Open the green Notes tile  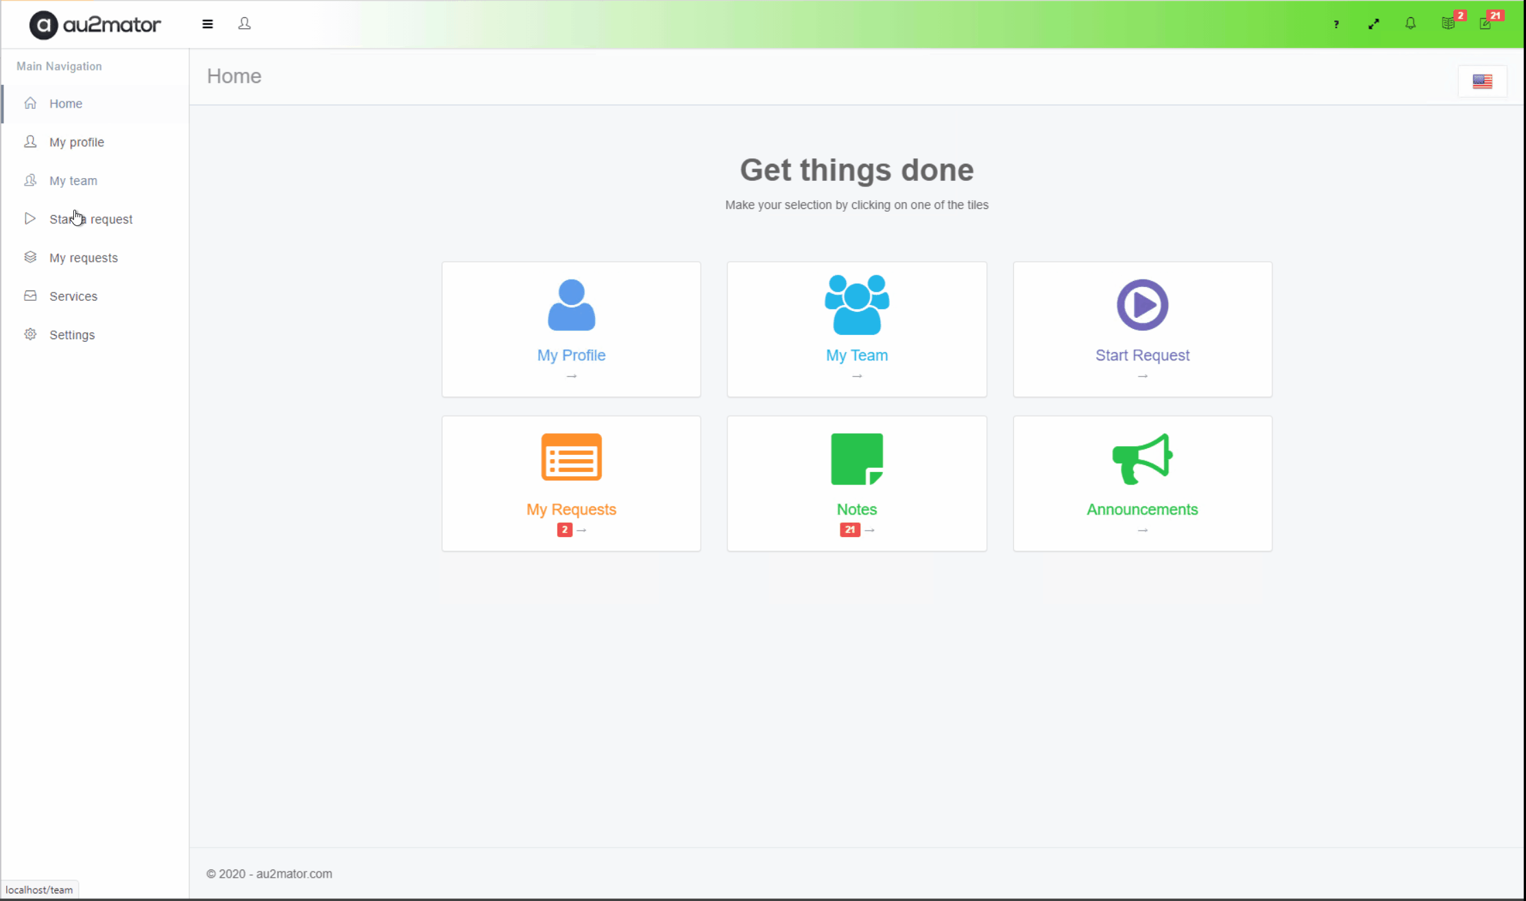coord(856,483)
